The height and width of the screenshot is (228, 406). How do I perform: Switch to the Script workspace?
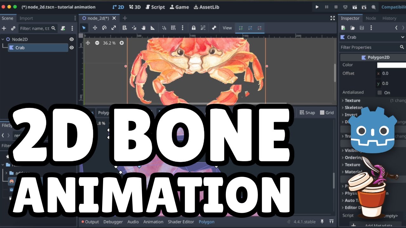(x=155, y=7)
